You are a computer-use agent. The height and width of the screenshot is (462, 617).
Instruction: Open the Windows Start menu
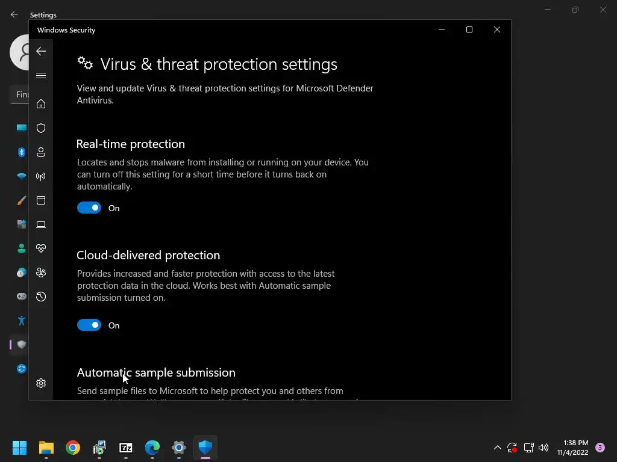point(19,448)
